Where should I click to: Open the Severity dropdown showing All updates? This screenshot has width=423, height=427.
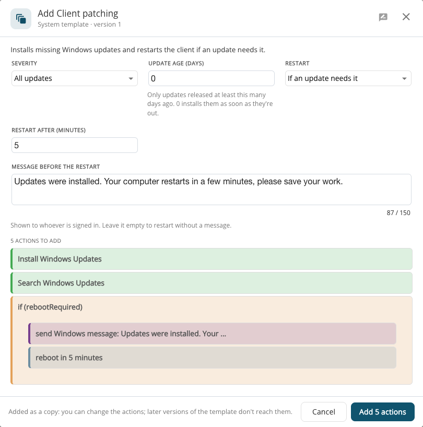point(74,78)
